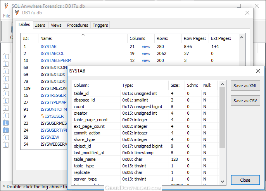Open the ISYSVIEW table link
The height and width of the screenshot is (191, 266).
pos(50,137)
